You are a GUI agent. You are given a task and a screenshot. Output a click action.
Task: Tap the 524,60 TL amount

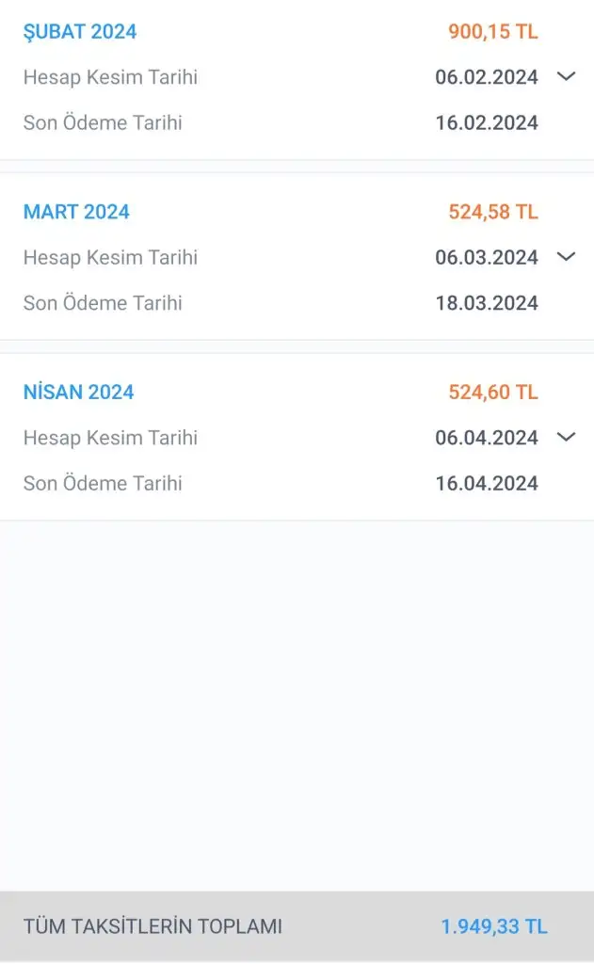[493, 392]
